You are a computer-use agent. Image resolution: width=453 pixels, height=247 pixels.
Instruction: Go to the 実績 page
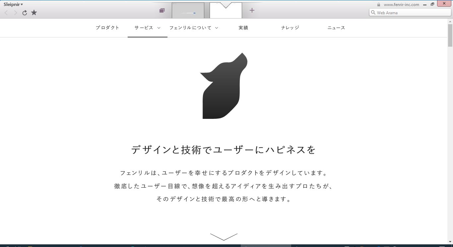click(243, 28)
